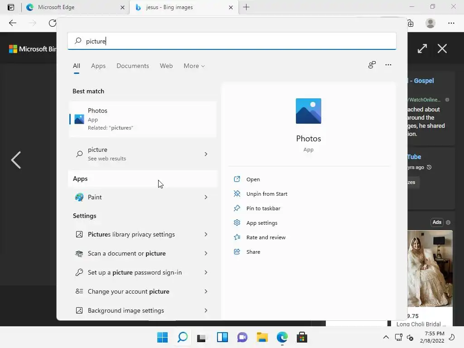This screenshot has width=464, height=348.
Task: Open Microsoft Store from the taskbar
Action: [302, 337]
